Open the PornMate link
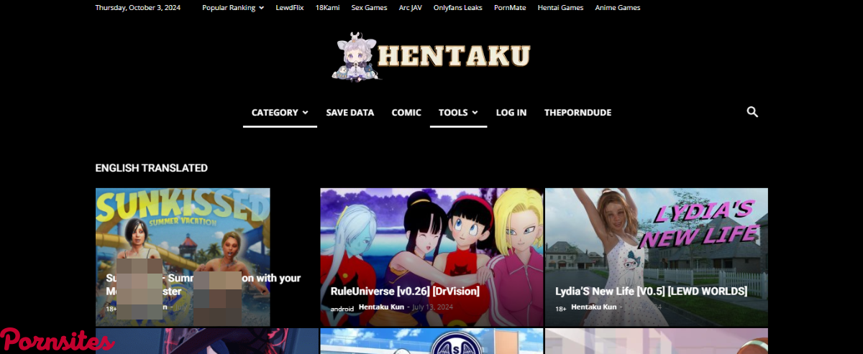Image resolution: width=863 pixels, height=354 pixels. [508, 8]
